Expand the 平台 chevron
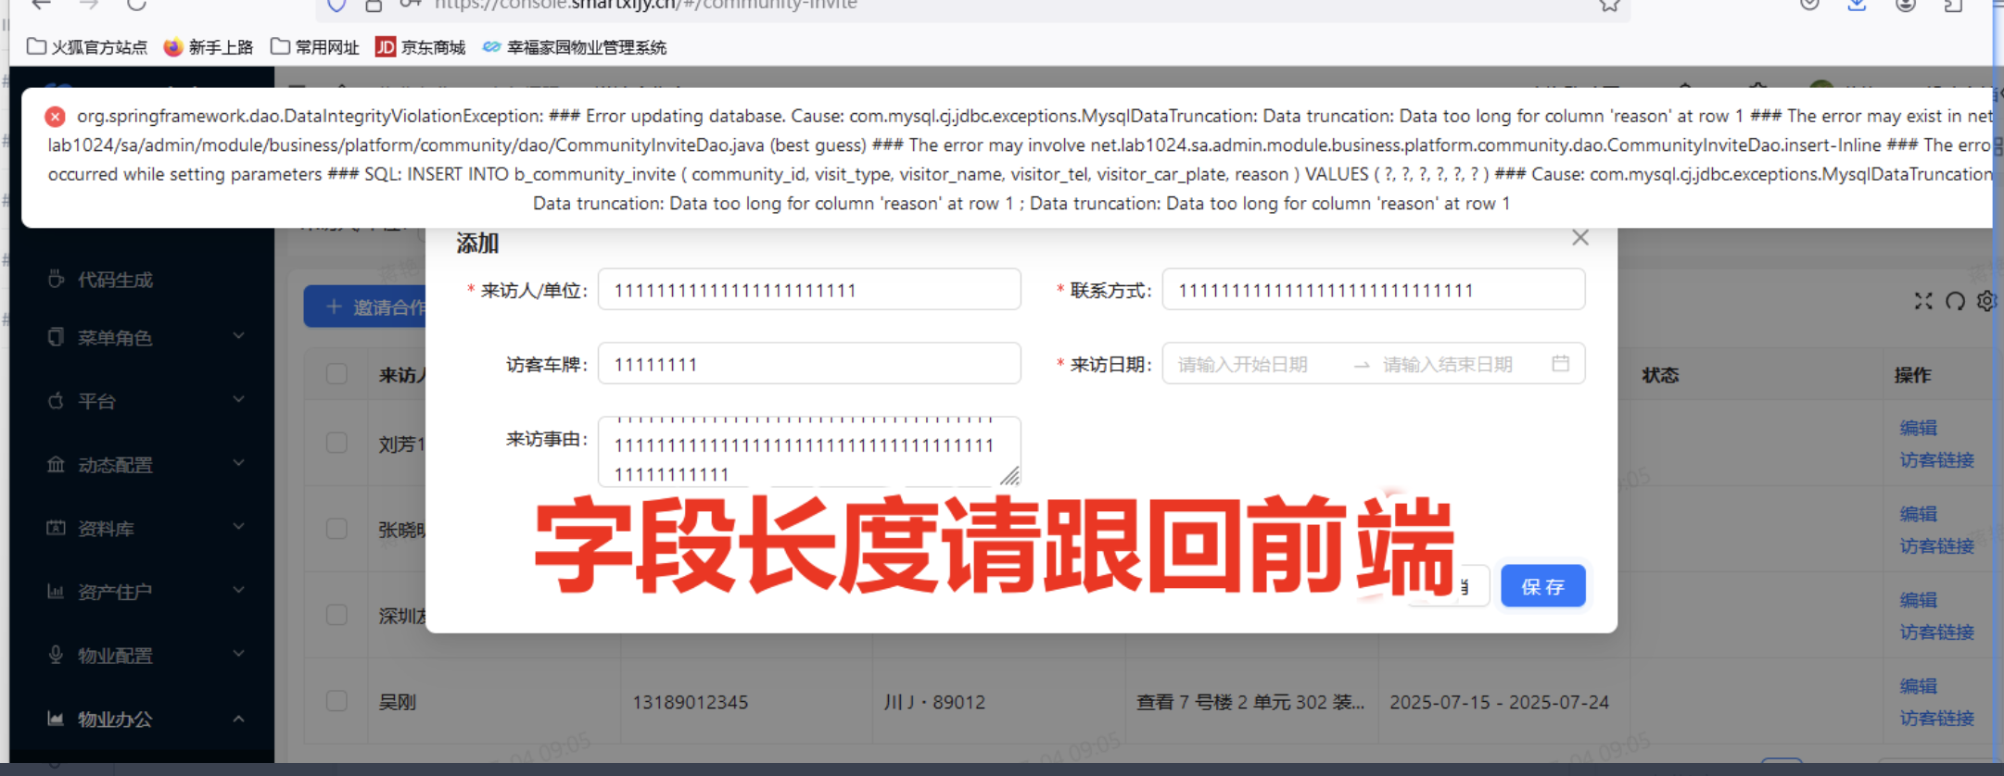This screenshot has width=2004, height=776. pos(239,400)
